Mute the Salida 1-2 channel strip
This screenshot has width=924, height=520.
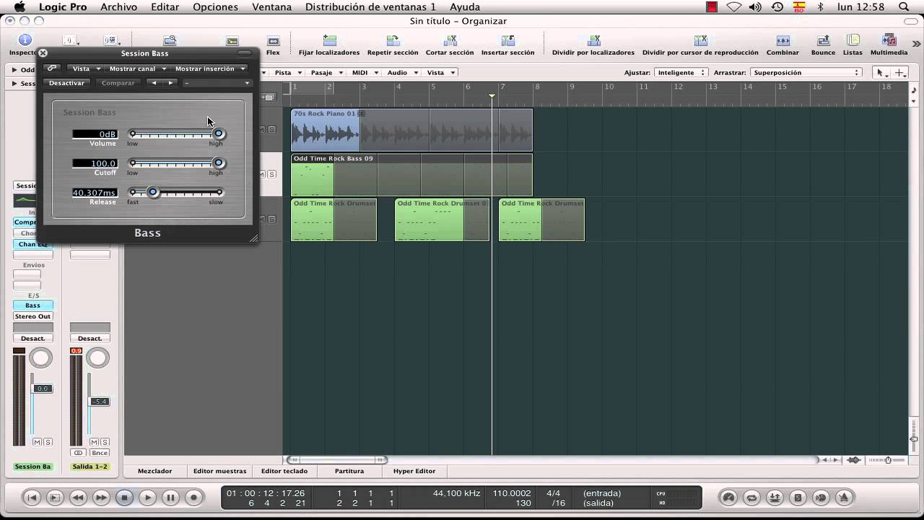click(95, 442)
